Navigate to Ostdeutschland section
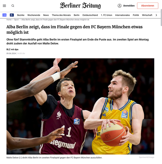The height and width of the screenshot is (164, 162). (x=90, y=15)
